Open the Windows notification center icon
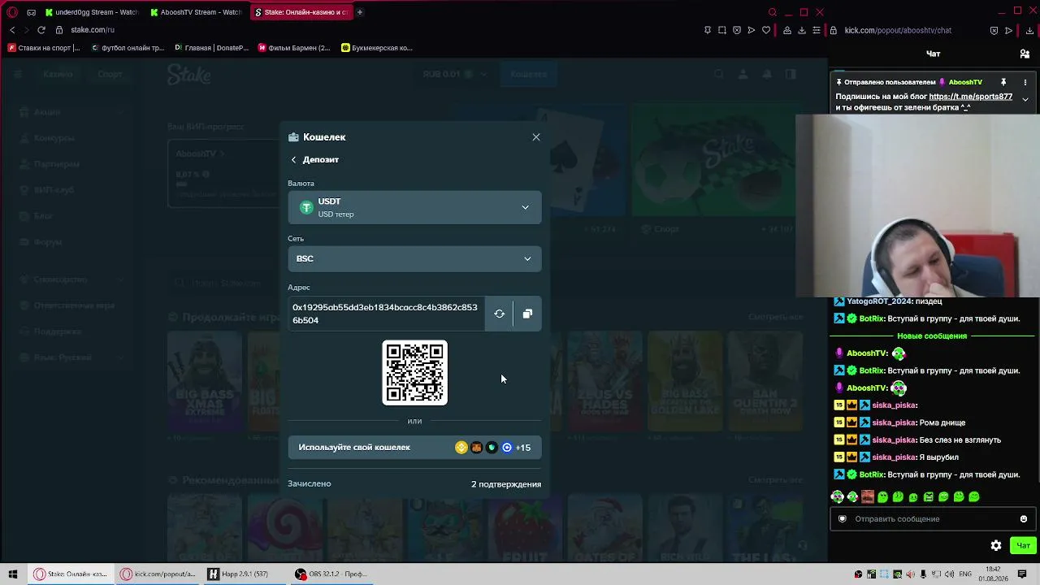1040x585 pixels. click(1022, 574)
